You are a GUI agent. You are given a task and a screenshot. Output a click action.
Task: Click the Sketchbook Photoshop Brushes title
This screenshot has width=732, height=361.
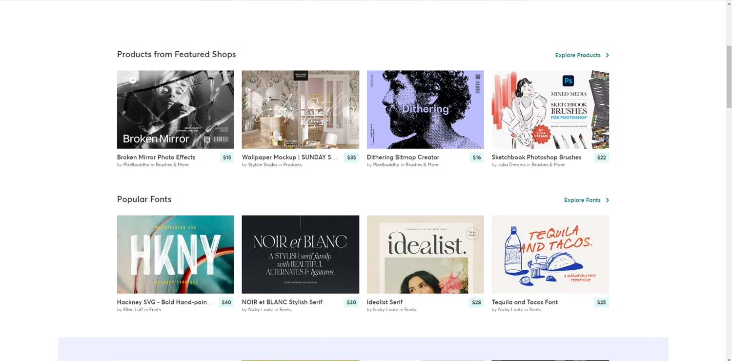[x=536, y=157]
